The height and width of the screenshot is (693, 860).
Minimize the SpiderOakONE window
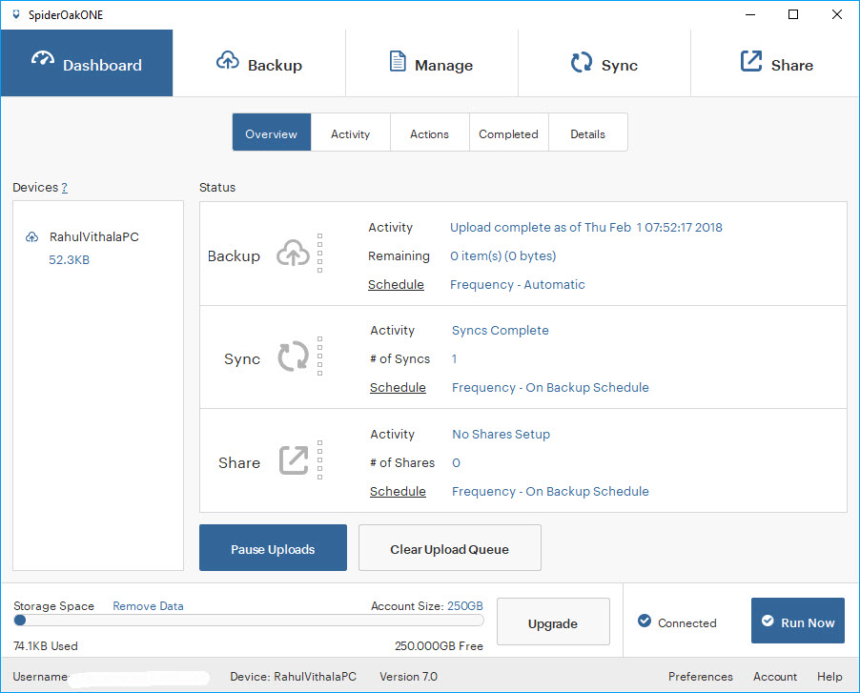click(750, 14)
